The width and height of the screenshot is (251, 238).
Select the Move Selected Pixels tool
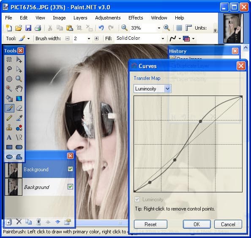(x=19, y=60)
